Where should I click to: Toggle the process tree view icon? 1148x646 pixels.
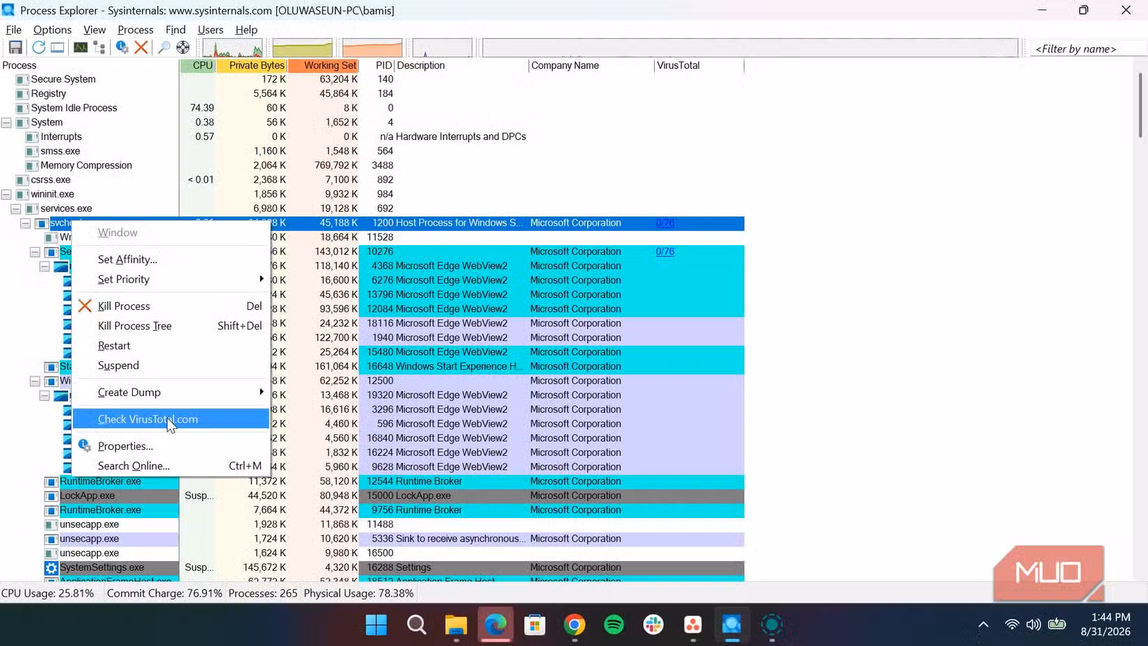point(99,47)
